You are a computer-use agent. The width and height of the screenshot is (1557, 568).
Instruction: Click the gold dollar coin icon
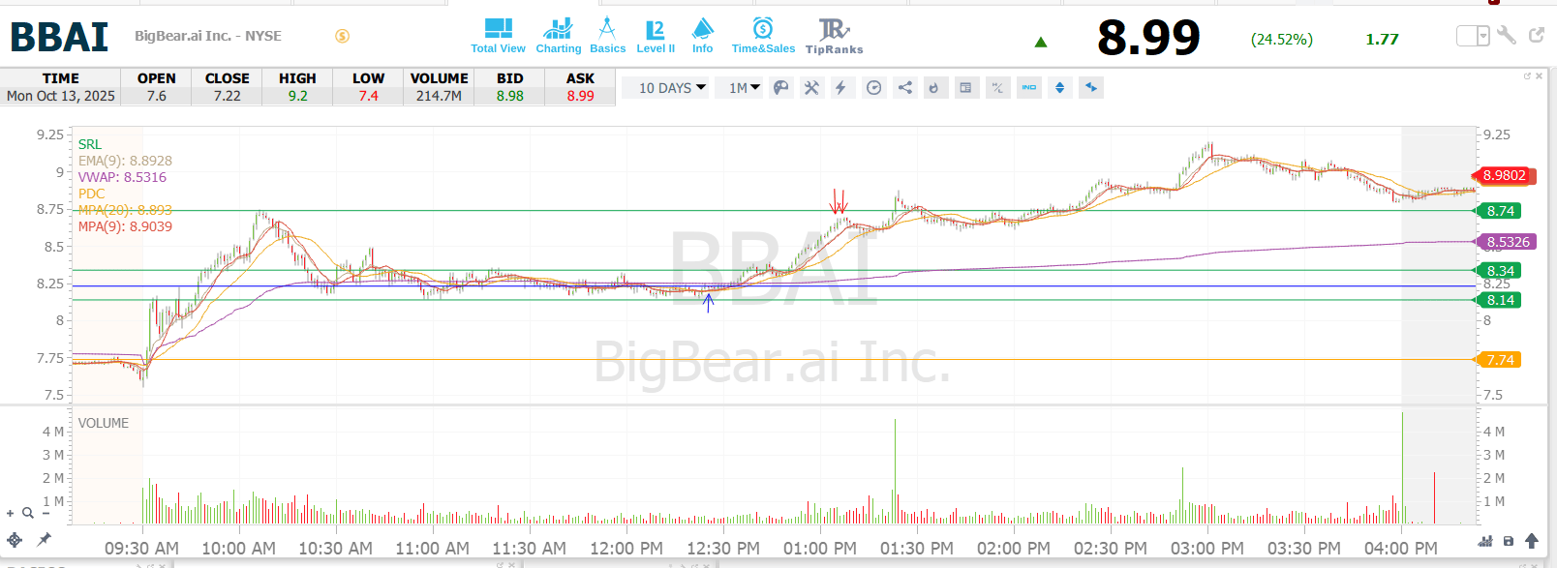[343, 36]
